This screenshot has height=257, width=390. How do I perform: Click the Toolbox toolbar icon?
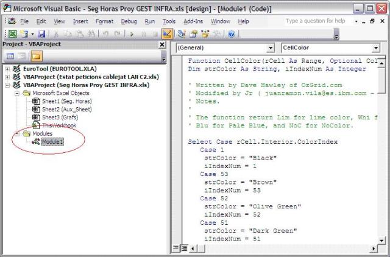217,33
